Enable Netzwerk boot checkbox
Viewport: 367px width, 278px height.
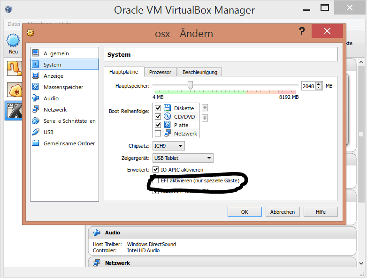(158, 133)
